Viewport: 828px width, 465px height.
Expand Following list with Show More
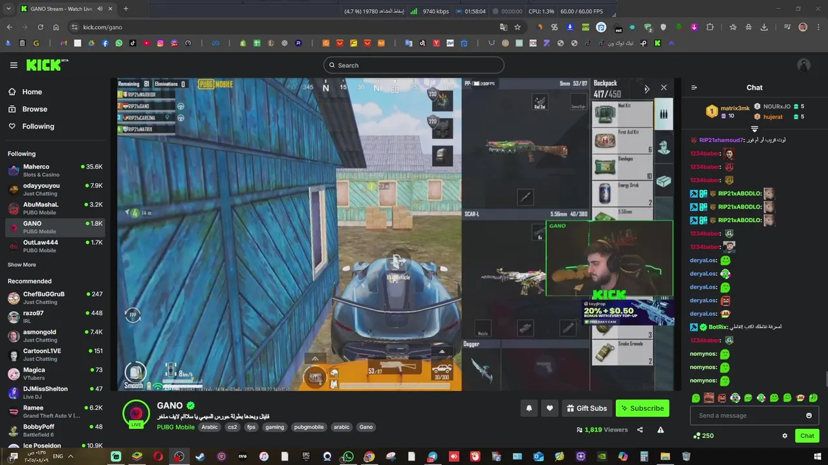(22, 265)
